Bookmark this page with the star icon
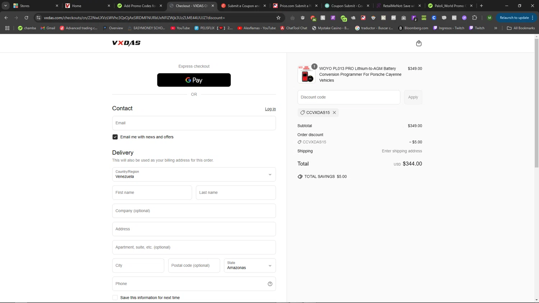 [278, 18]
